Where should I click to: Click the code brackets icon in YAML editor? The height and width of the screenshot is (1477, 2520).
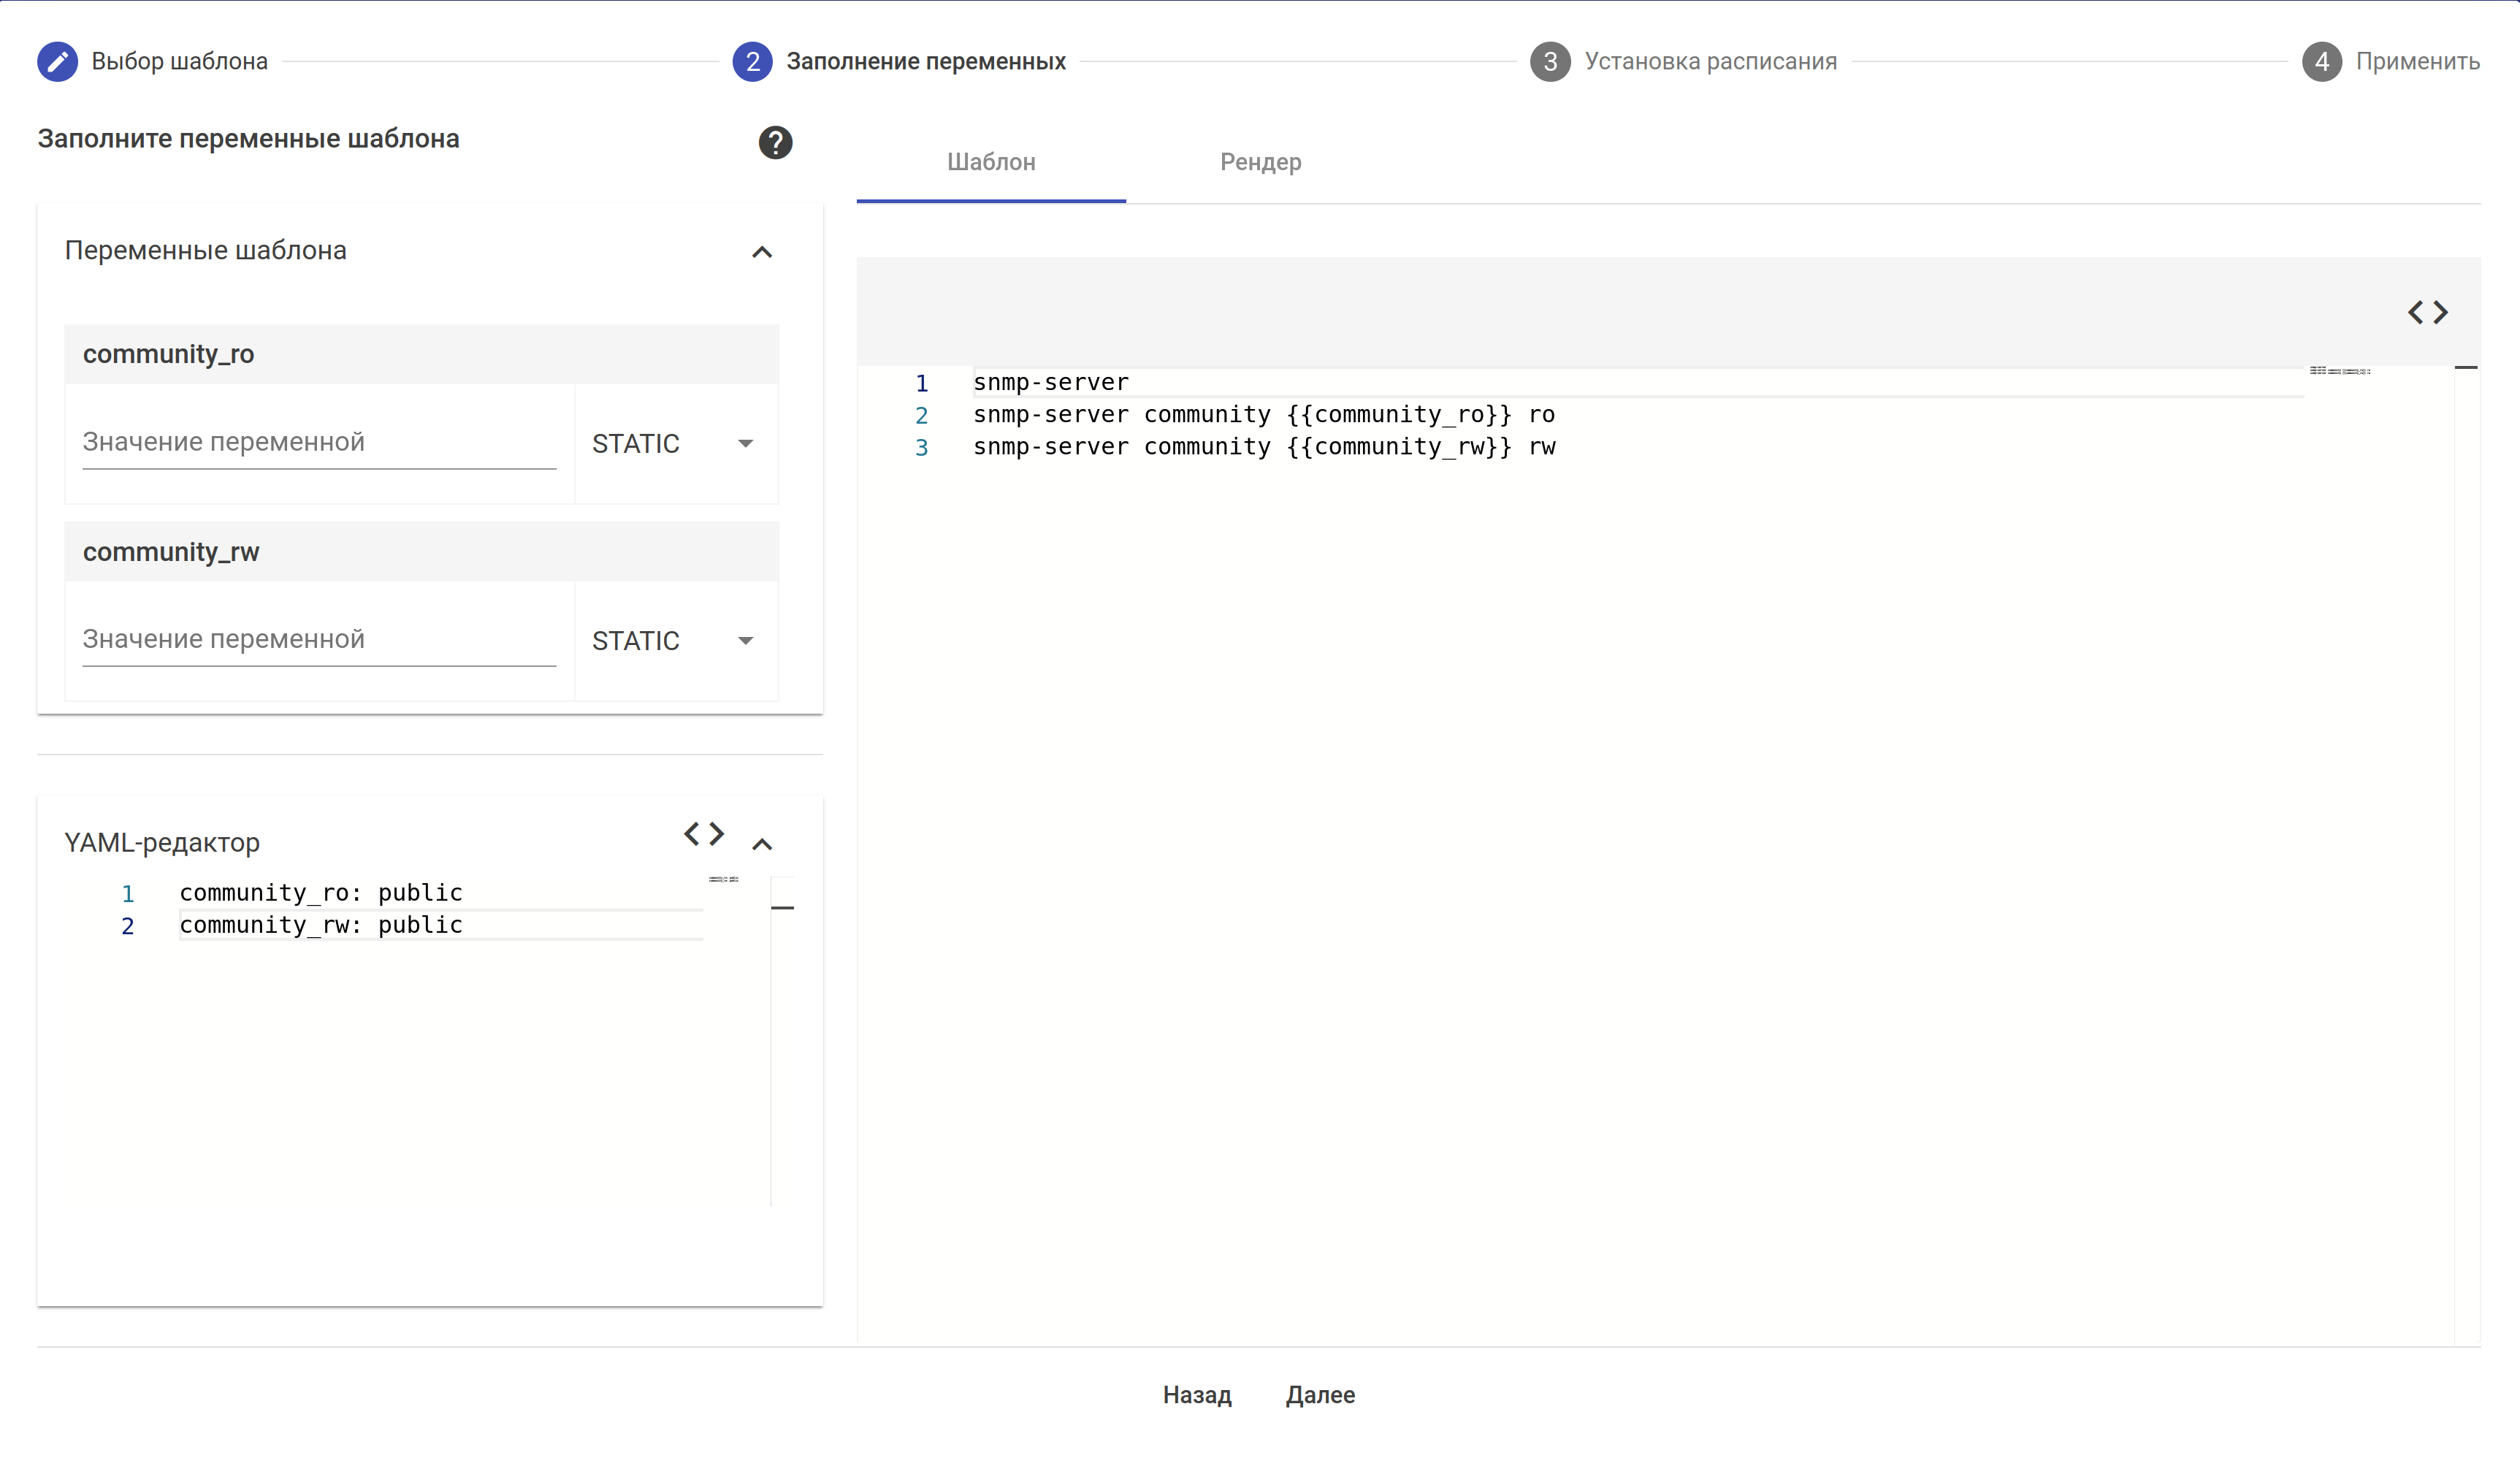click(703, 834)
